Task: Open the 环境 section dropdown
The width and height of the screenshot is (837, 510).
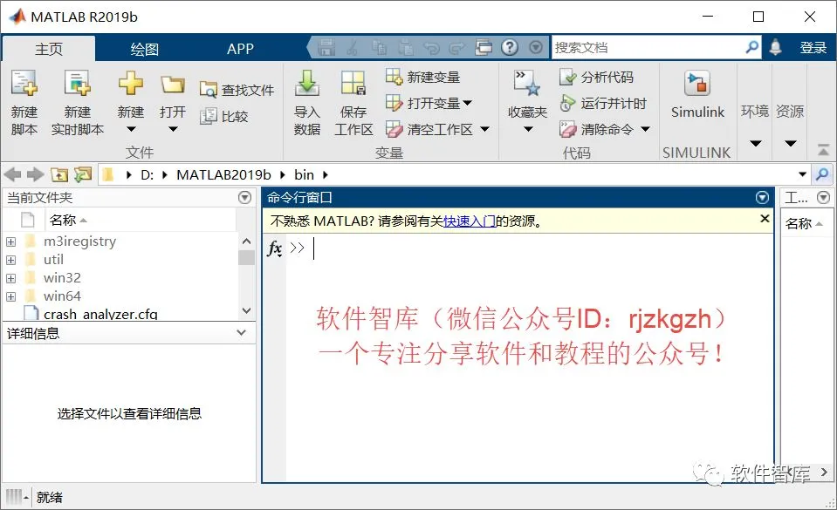Action: click(755, 143)
